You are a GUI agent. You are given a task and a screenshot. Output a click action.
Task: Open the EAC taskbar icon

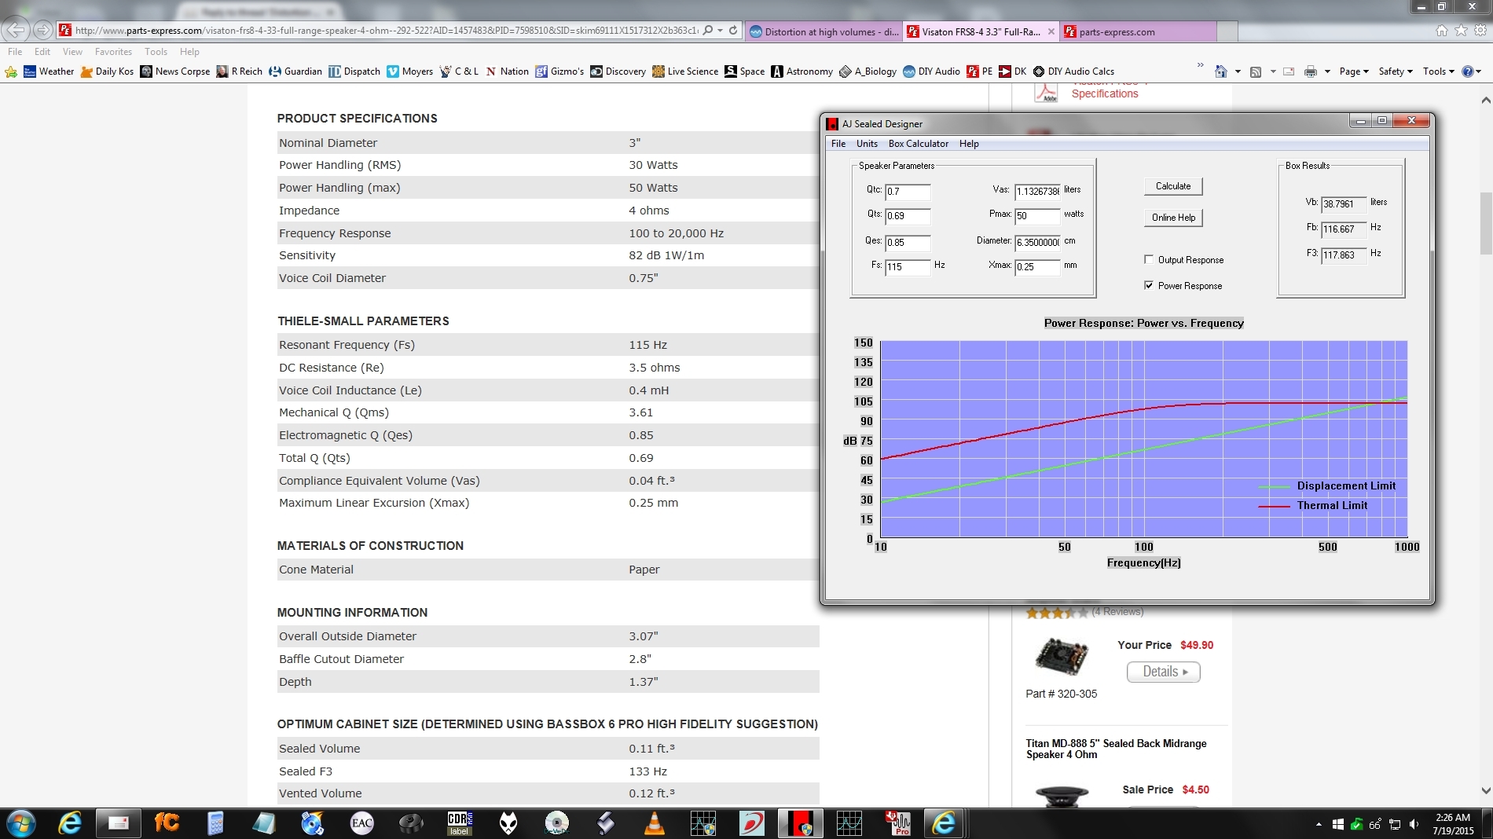(x=361, y=823)
